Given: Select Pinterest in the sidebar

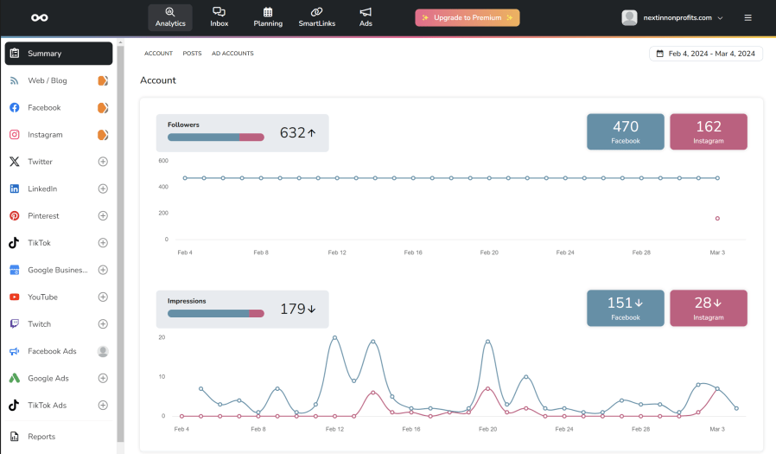Looking at the screenshot, I should [x=43, y=216].
